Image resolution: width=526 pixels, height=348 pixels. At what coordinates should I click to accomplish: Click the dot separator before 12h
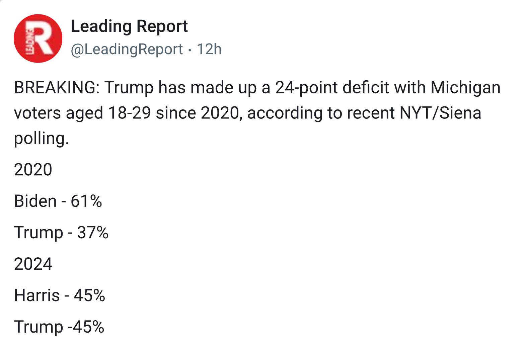point(190,50)
